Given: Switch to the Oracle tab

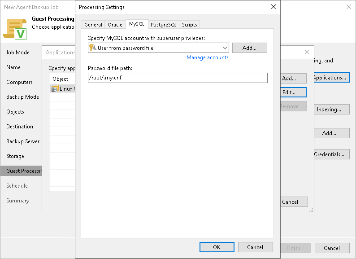Looking at the screenshot, I should [115, 25].
